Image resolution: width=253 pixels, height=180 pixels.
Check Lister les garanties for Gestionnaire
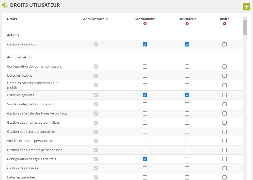pyautogui.click(x=145, y=177)
